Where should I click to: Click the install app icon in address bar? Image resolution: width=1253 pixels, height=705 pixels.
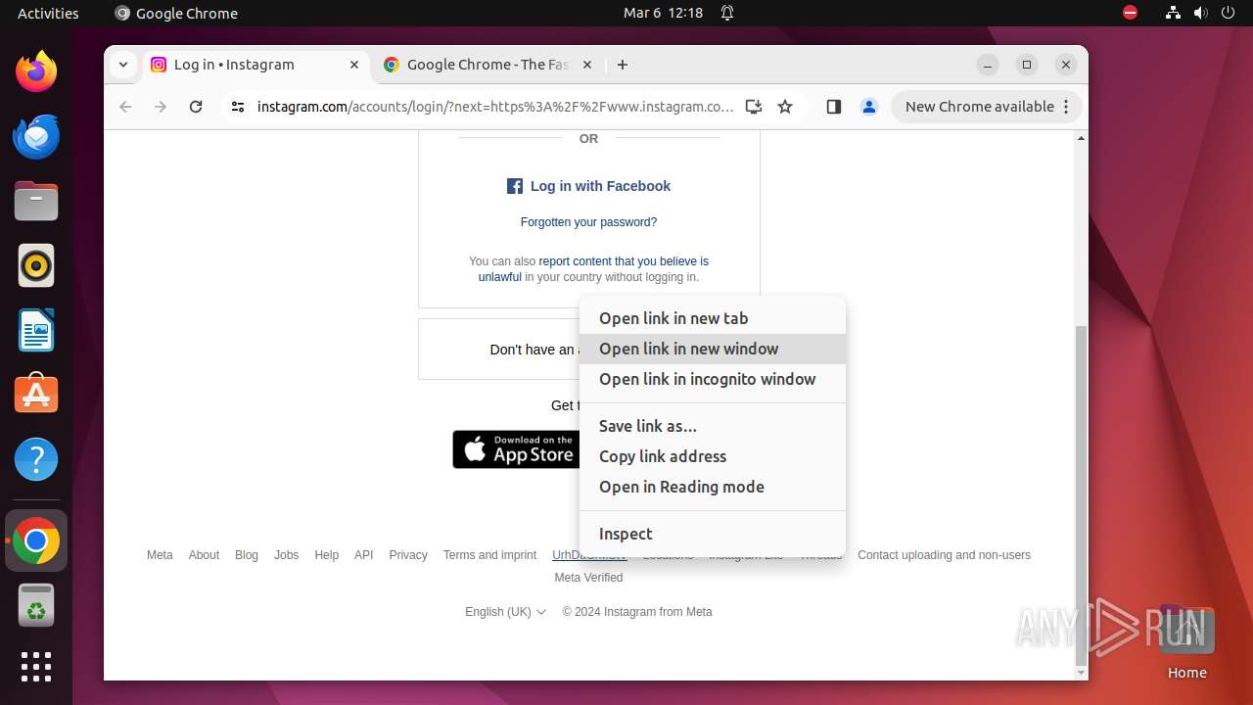click(x=754, y=107)
